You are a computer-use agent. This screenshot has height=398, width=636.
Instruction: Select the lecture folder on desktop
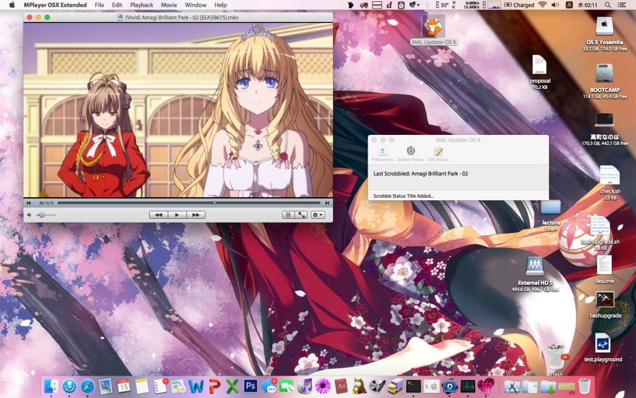551,208
